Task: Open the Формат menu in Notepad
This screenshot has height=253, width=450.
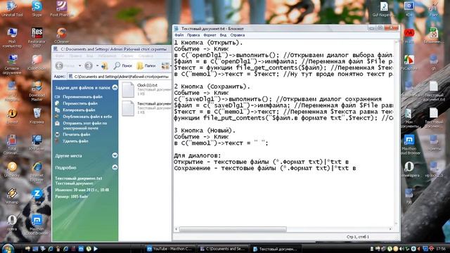Action: pyautogui.click(x=210, y=35)
